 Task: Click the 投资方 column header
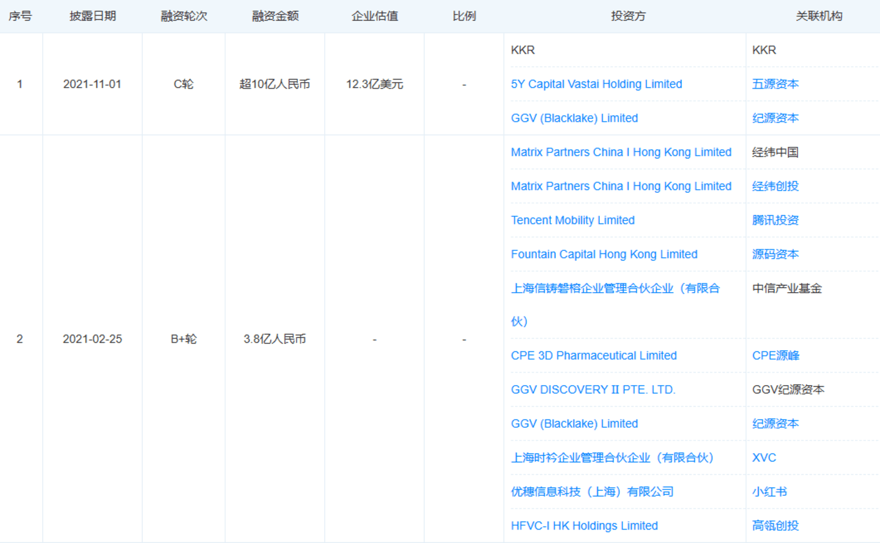pyautogui.click(x=628, y=16)
